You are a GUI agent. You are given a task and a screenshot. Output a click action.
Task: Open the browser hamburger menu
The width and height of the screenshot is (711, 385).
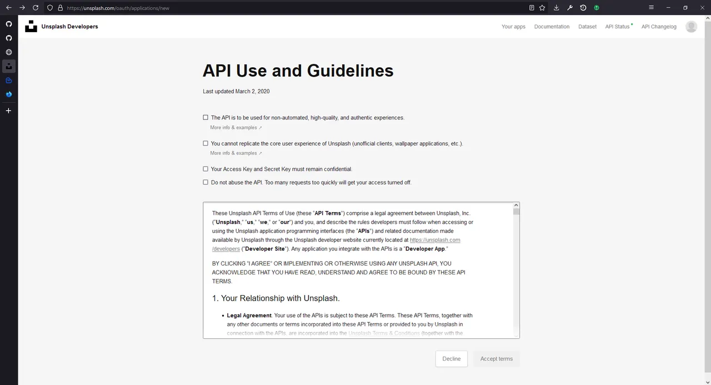click(x=652, y=8)
